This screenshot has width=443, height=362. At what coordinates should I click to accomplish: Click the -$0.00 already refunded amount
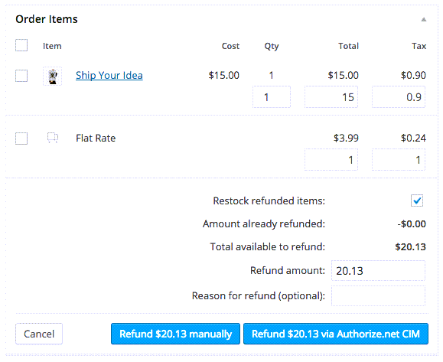point(412,224)
